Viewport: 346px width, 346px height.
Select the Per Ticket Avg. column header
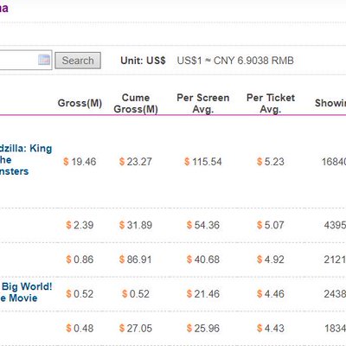tap(271, 103)
